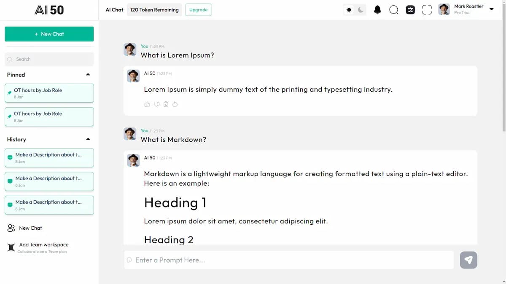Send the prompt with the paper plane button

pyautogui.click(x=468, y=260)
